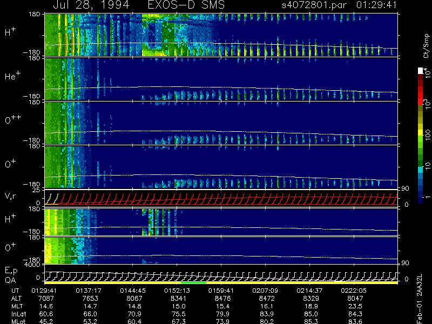This screenshot has height=324, width=432.
Task: Click InLat value '66.0'
Action: (x=90, y=314)
